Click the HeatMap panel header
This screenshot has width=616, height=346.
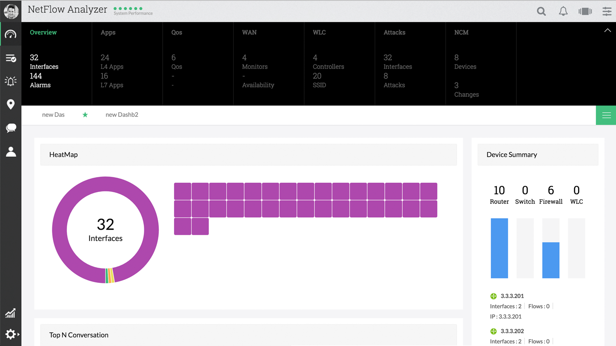pyautogui.click(x=248, y=155)
